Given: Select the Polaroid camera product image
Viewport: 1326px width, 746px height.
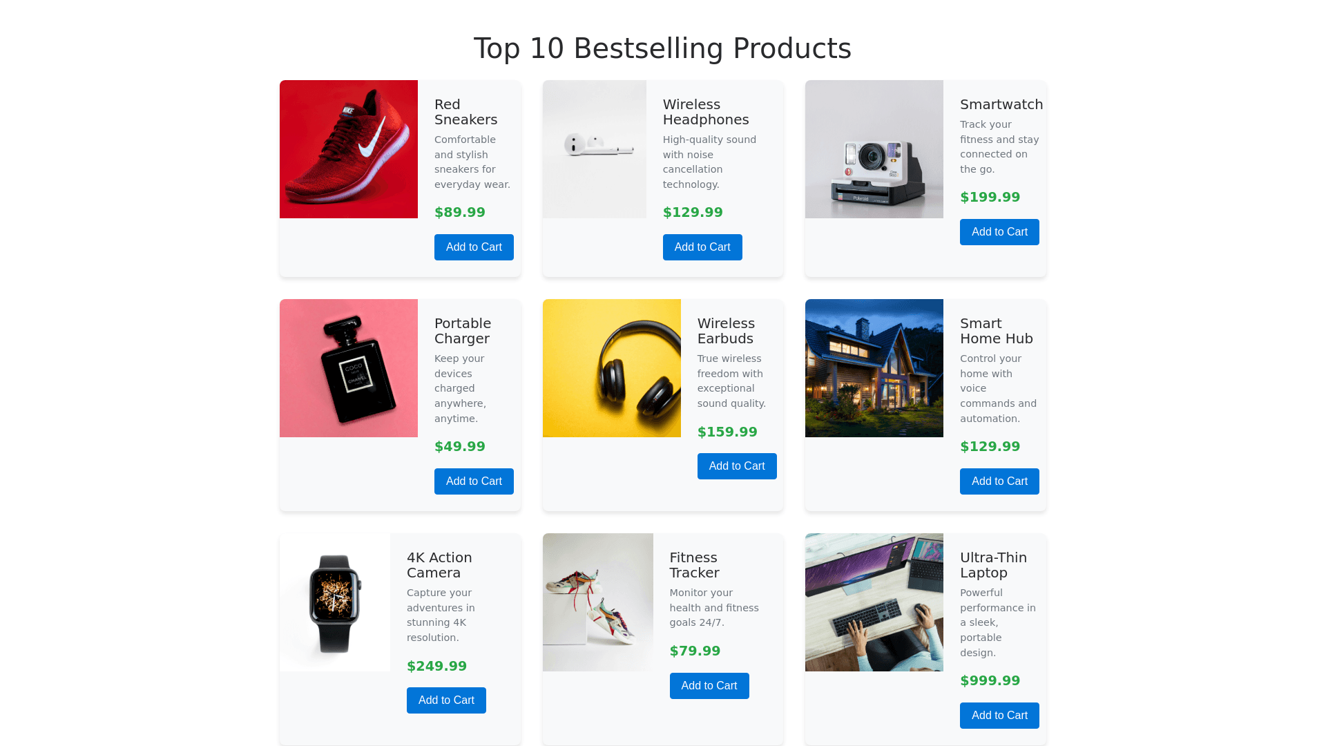Looking at the screenshot, I should 874,149.
